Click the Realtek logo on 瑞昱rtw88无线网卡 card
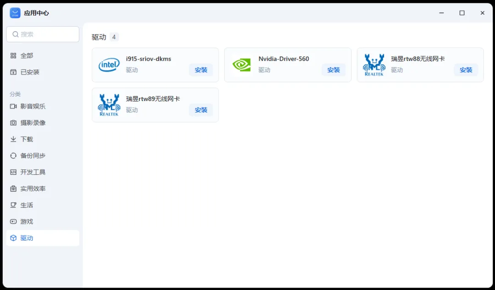This screenshot has width=495, height=290. [x=374, y=65]
